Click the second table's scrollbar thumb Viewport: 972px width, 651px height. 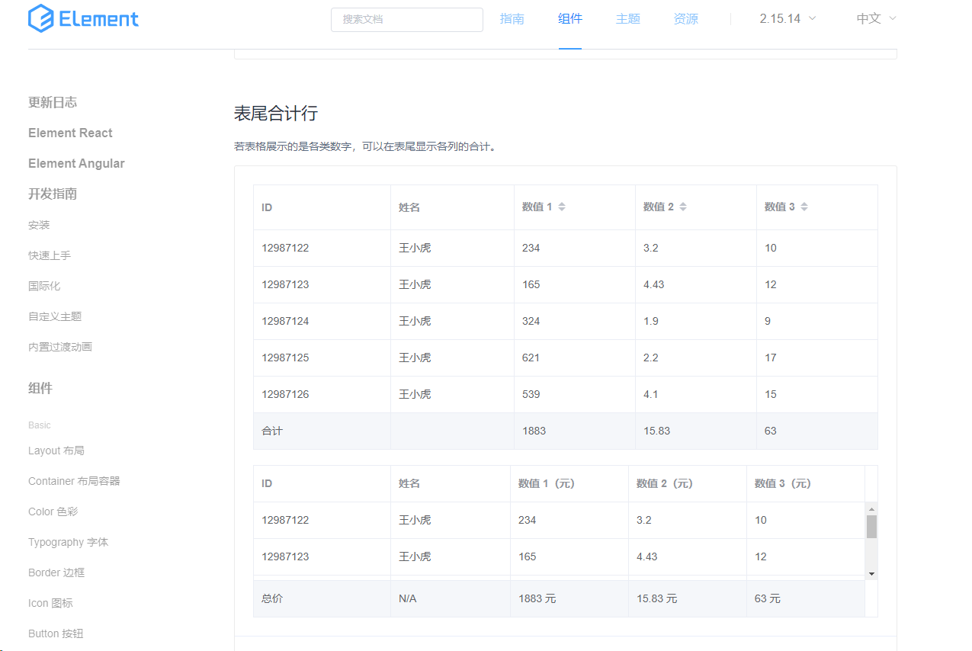click(x=871, y=527)
